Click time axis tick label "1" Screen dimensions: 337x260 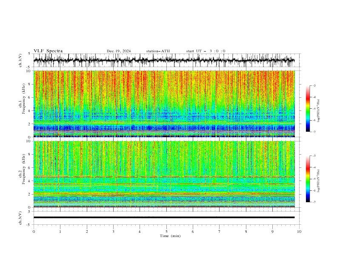tap(60, 232)
